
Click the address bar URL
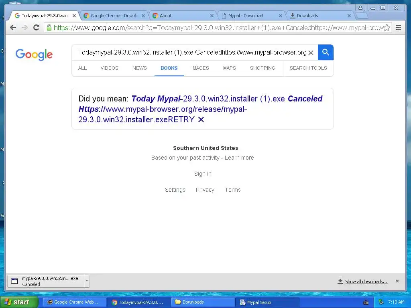coord(218,28)
